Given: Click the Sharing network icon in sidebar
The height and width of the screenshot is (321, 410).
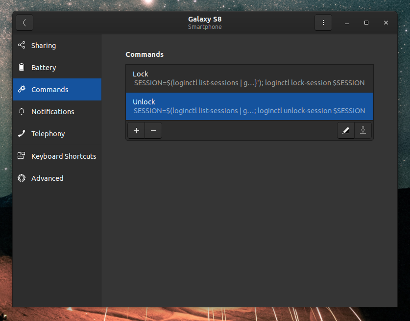Looking at the screenshot, I should click(x=22, y=45).
